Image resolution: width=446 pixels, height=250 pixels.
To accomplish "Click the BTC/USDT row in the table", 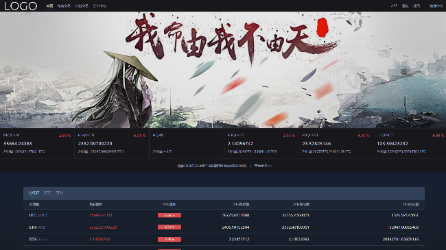I will click(x=224, y=215).
